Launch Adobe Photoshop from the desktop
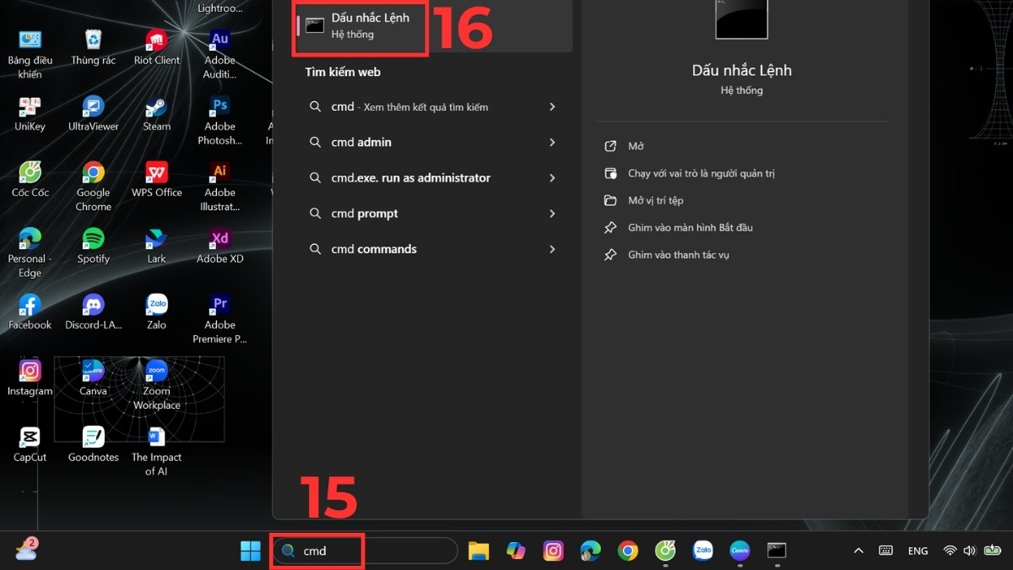This screenshot has height=570, width=1013. [x=219, y=108]
